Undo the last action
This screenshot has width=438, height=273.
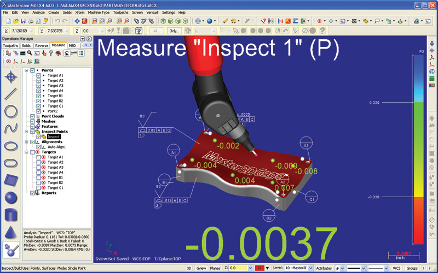(x=58, y=21)
